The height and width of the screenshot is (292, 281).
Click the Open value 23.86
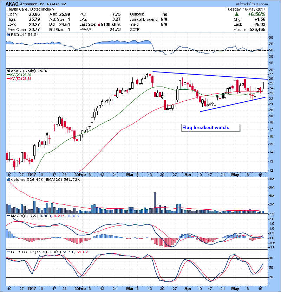click(x=34, y=14)
